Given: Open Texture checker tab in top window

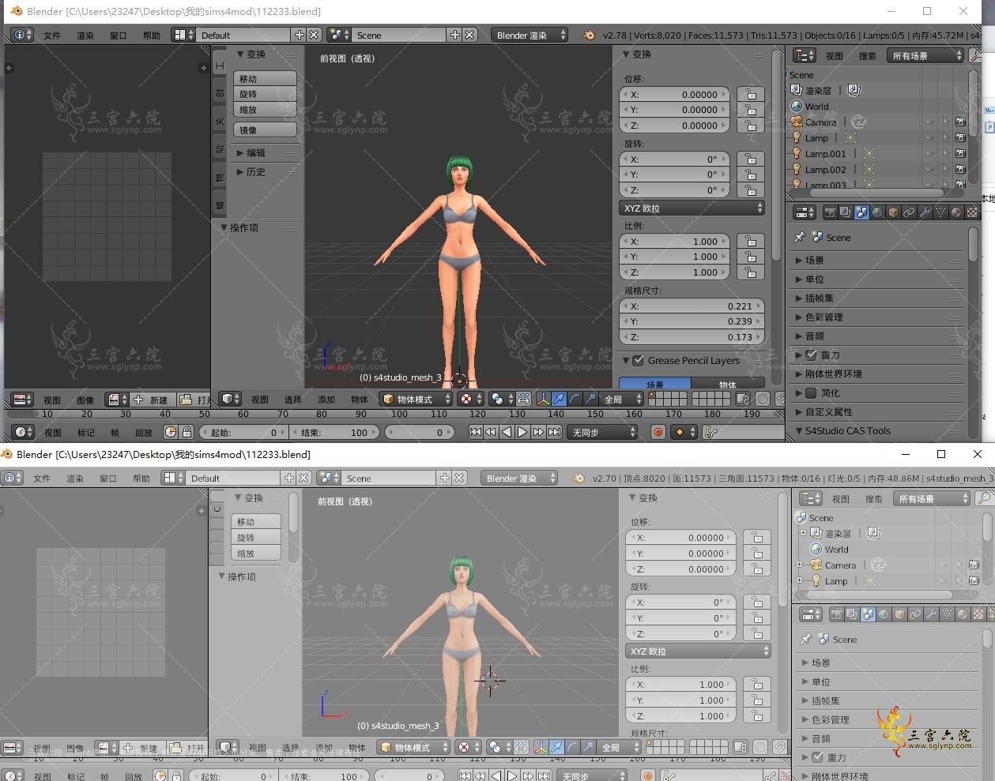Looking at the screenshot, I should (x=972, y=212).
